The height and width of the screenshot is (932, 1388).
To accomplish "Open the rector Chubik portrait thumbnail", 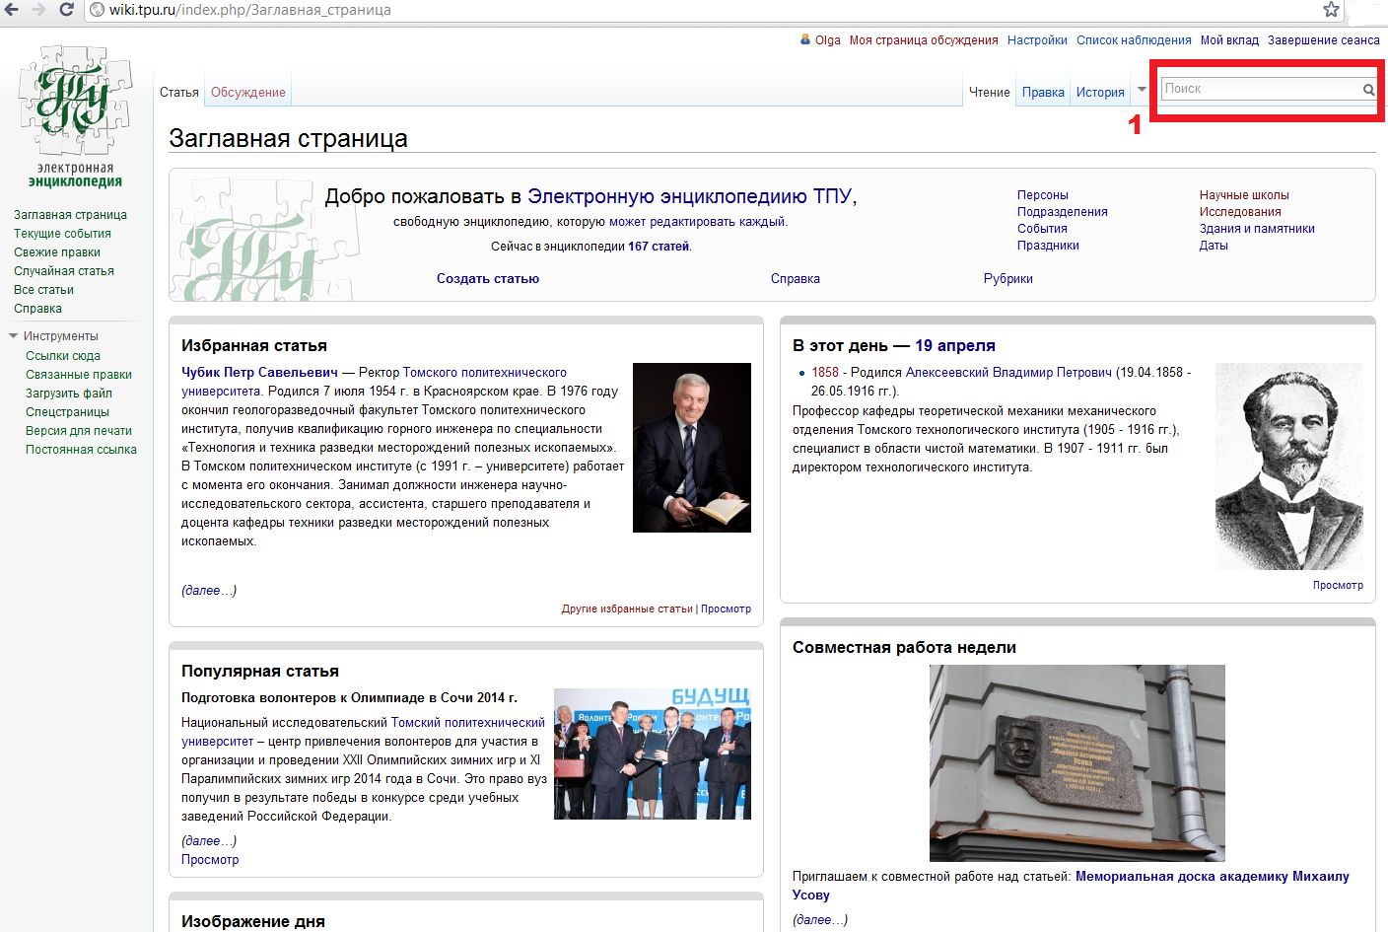I will click(x=692, y=448).
